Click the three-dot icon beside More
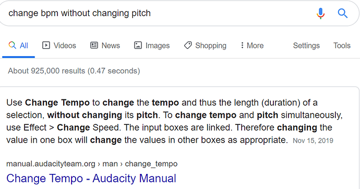 pos(242,45)
